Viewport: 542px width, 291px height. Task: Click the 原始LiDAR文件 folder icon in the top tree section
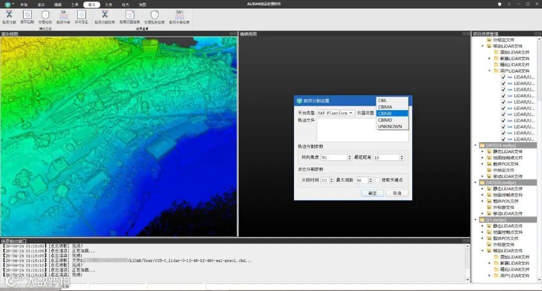[496, 52]
